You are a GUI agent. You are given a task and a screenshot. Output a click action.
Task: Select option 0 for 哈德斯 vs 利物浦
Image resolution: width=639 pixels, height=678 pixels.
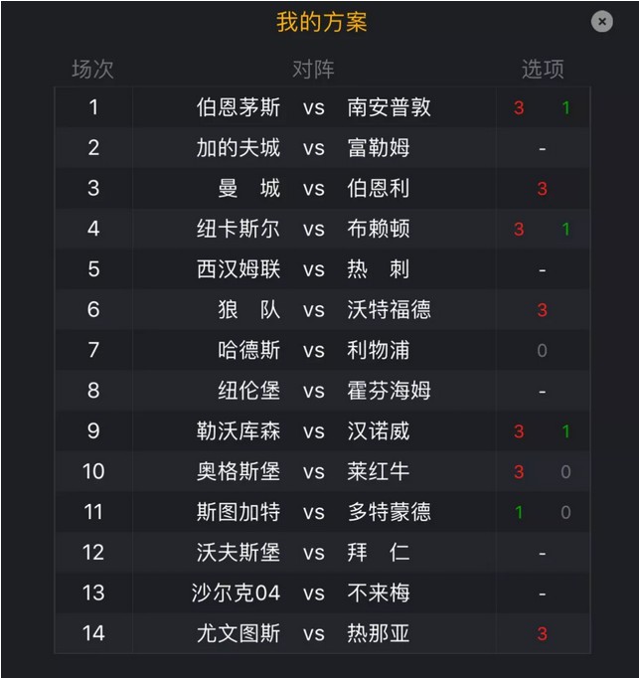click(x=543, y=350)
